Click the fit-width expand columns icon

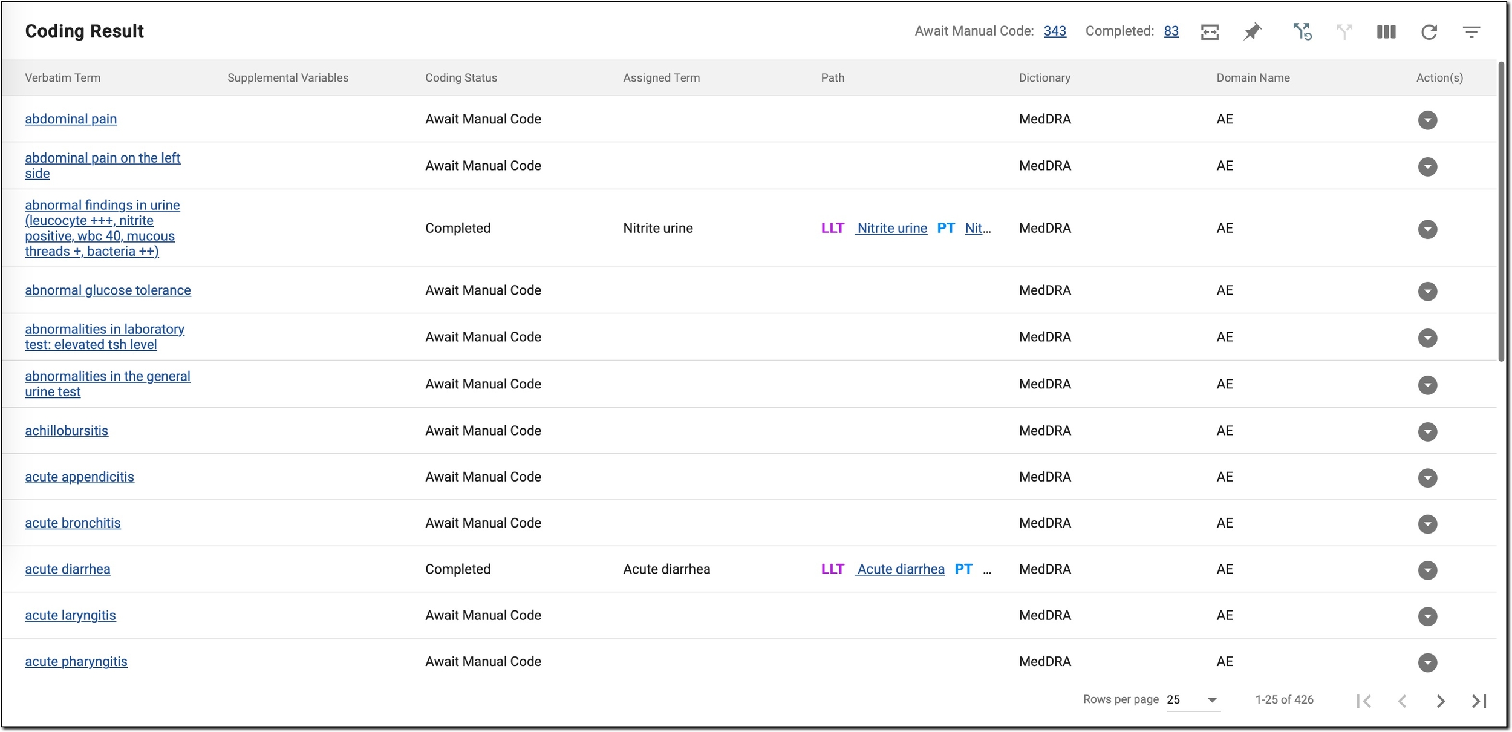pos(1210,32)
